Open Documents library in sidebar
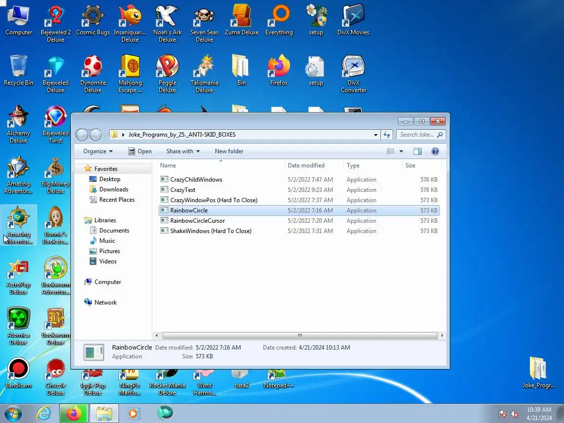This screenshot has height=423, width=564. (114, 231)
